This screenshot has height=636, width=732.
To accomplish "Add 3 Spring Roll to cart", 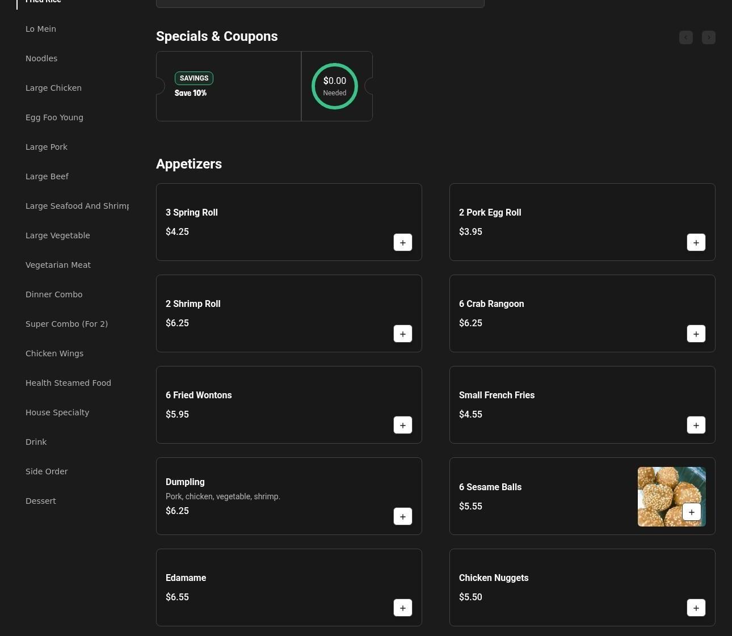I will [x=402, y=243].
